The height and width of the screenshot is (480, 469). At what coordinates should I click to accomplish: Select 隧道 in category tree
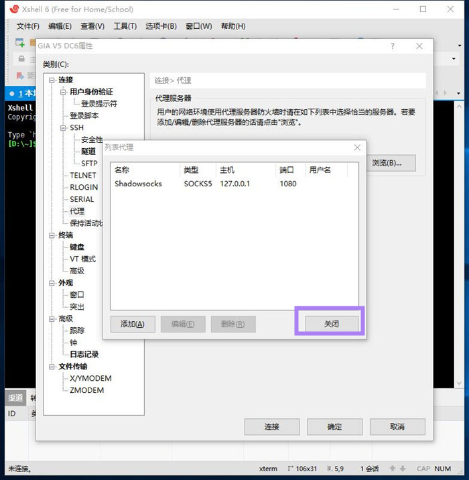pyautogui.click(x=88, y=152)
